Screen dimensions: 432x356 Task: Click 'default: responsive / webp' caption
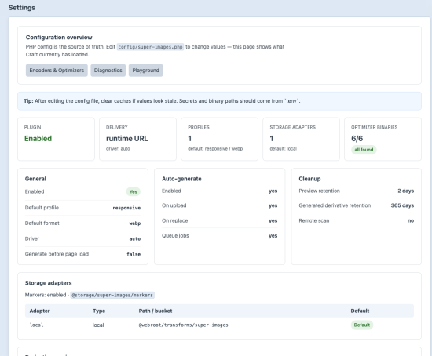(x=215, y=149)
